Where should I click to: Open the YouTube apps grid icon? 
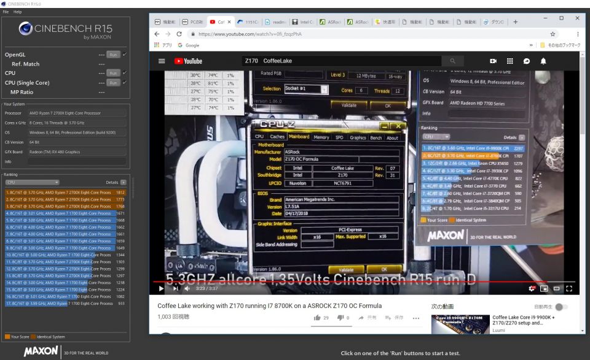coord(509,61)
